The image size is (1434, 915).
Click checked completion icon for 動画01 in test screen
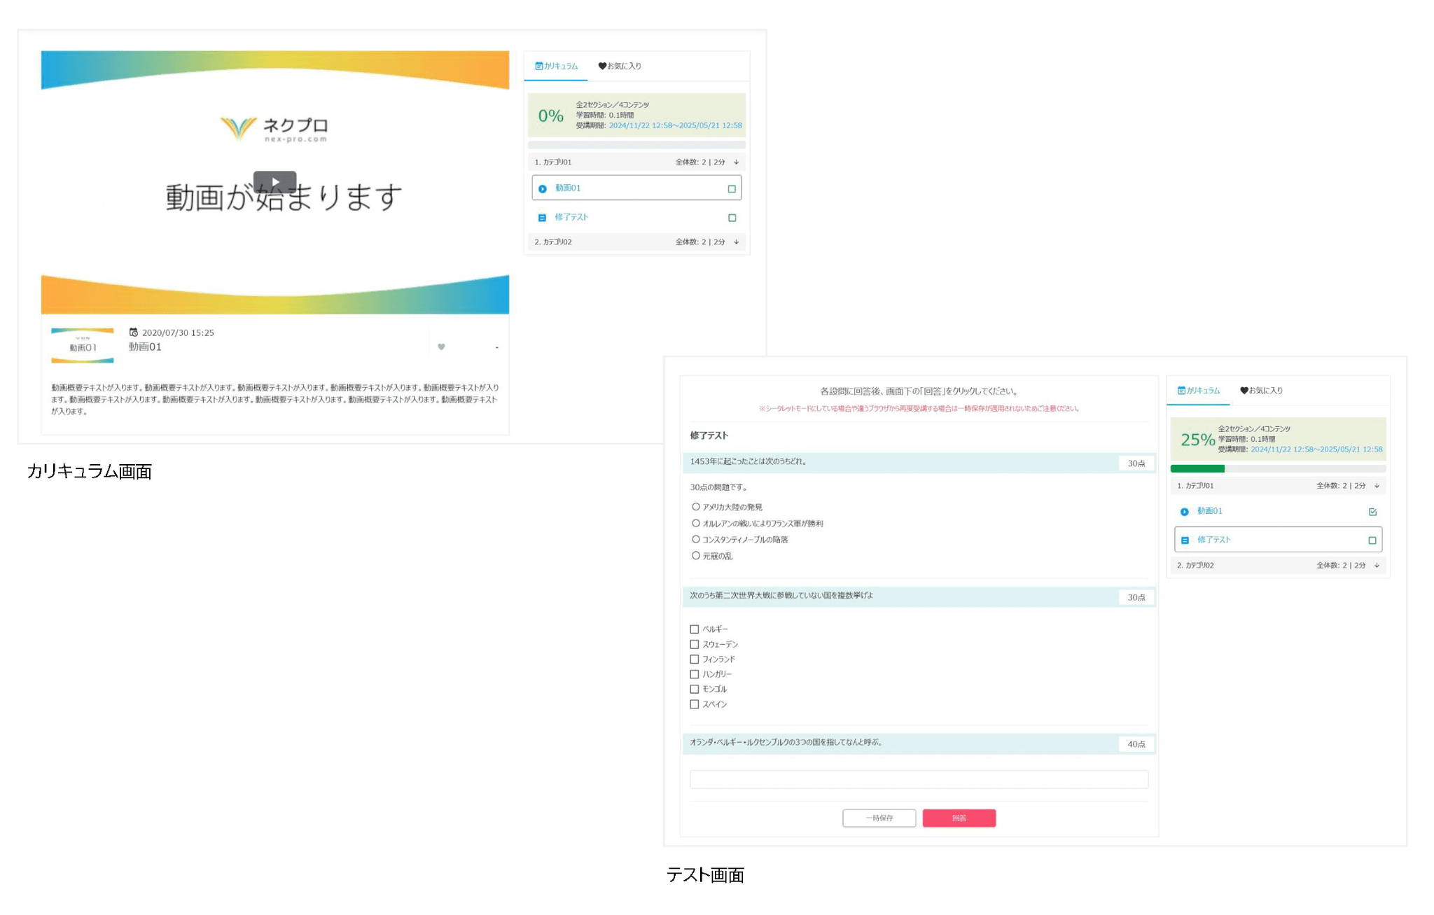[1372, 512]
